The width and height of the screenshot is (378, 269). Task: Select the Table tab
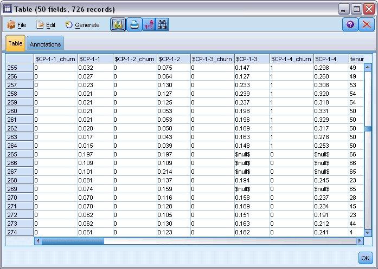15,43
